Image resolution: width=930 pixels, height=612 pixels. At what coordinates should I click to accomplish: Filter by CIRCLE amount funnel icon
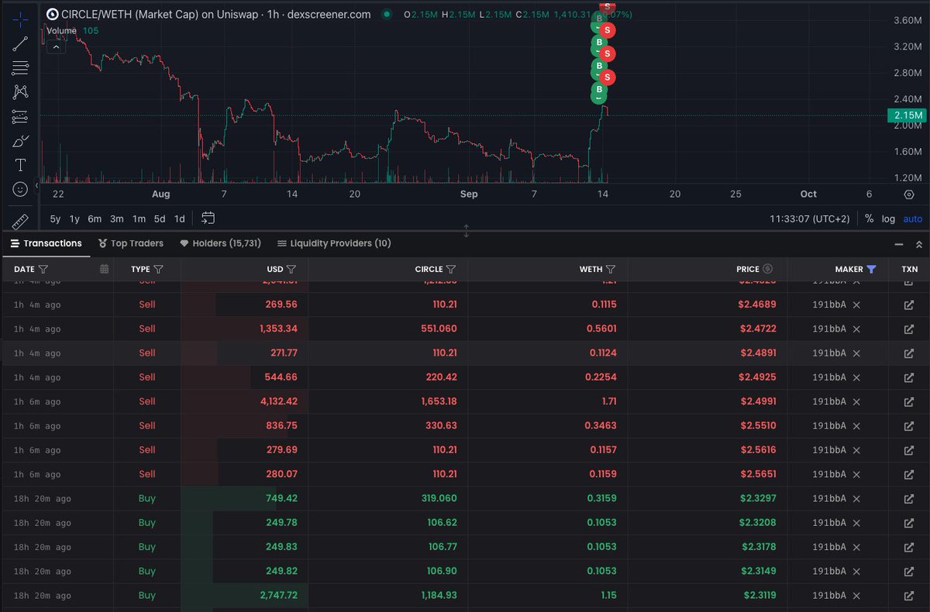click(451, 270)
